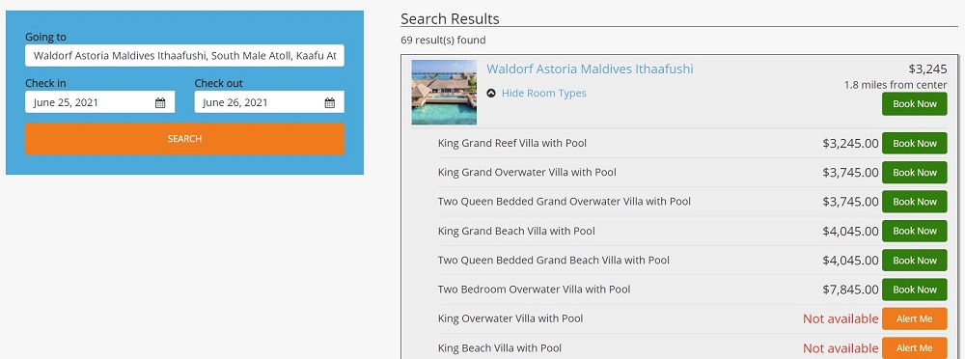This screenshot has height=359, width=965.
Task: Book Two Queen Bedded Grand Beach Villa
Action: click(915, 261)
